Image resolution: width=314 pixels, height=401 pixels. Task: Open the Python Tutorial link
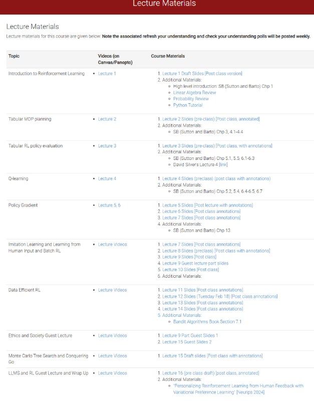pos(188,105)
